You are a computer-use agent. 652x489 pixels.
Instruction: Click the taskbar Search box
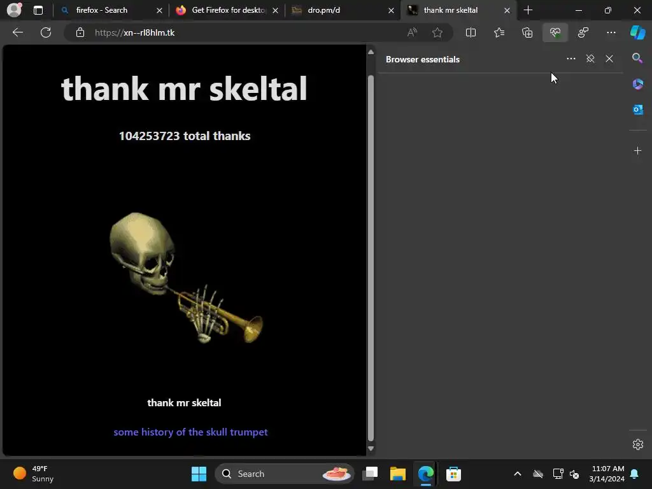click(x=285, y=474)
